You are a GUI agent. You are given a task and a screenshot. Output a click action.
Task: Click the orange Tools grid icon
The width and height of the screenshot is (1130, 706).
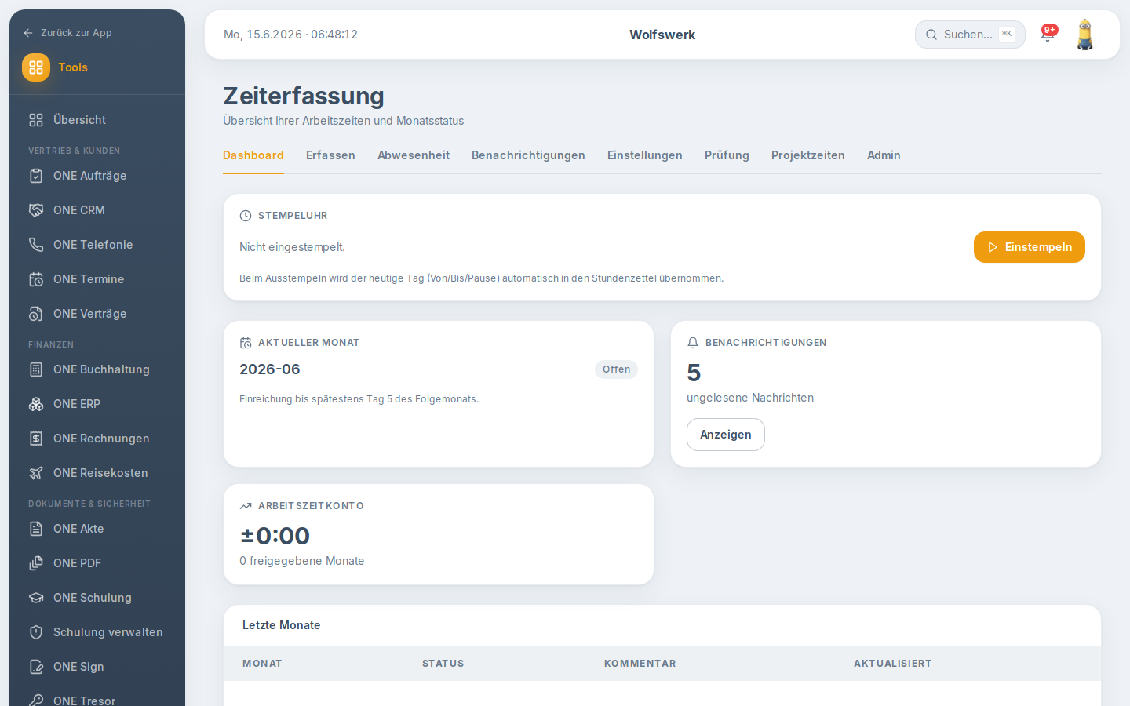click(x=36, y=67)
